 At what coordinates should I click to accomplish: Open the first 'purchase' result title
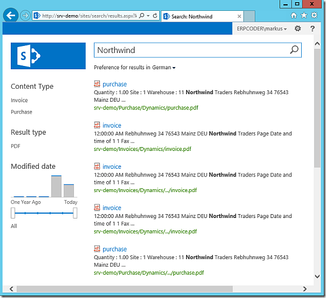114,84
